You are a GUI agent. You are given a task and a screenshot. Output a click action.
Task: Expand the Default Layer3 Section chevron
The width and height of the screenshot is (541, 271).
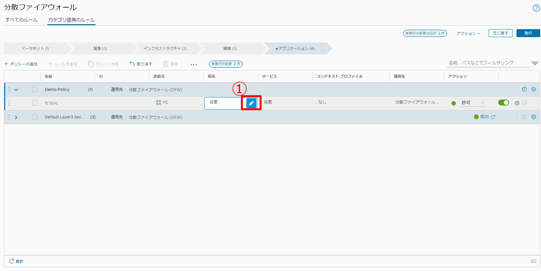pyautogui.click(x=16, y=117)
